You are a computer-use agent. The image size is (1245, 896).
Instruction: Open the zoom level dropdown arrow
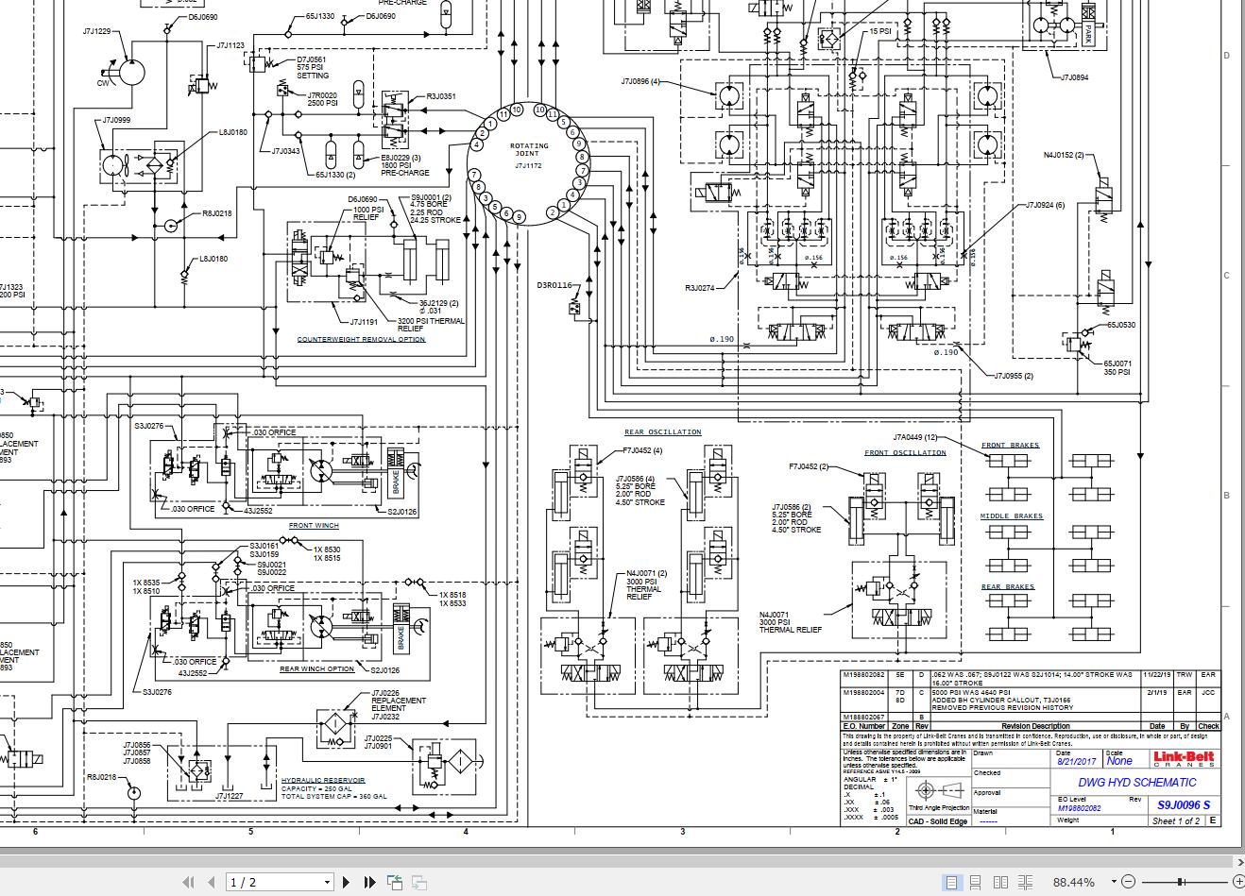point(1114,881)
